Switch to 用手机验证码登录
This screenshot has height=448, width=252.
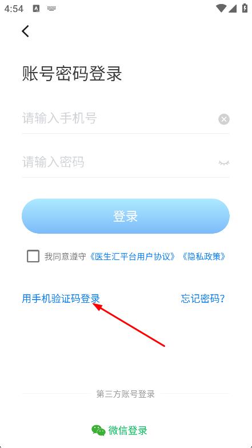(61, 298)
